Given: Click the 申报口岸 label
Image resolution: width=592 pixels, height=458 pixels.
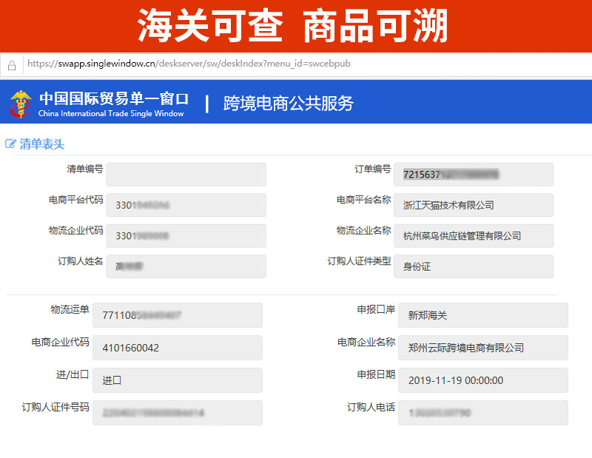Looking at the screenshot, I should (376, 309).
